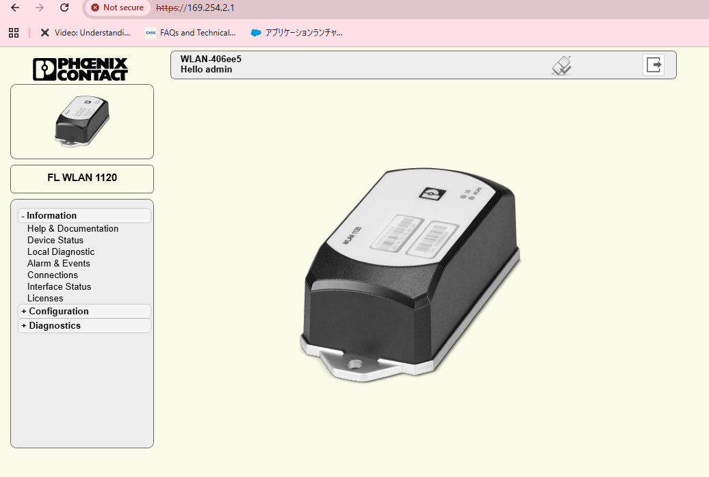
Task: View Alarm & Events page
Action: tap(59, 263)
